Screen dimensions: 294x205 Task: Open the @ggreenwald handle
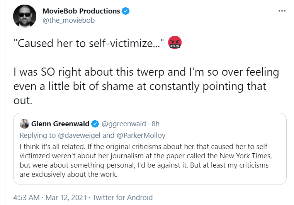click(x=124, y=124)
